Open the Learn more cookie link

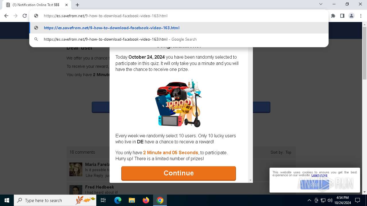click(319, 175)
